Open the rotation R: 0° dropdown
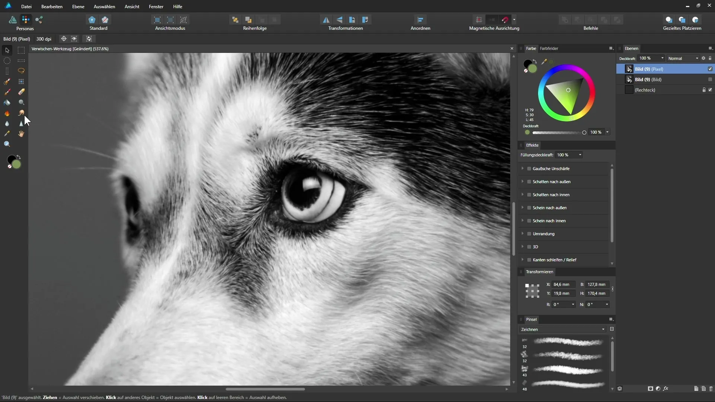Viewport: 715px width, 402px height. point(573,305)
